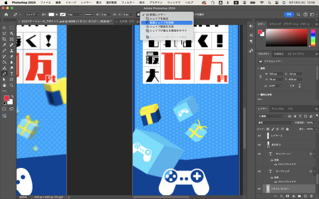319x199 pixels.
Task: Switch to the チャンネル tab
Action: tap(277, 109)
